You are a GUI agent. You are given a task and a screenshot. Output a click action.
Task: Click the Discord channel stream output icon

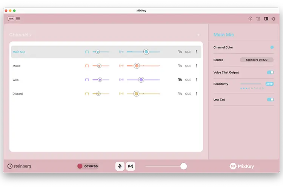121,94
